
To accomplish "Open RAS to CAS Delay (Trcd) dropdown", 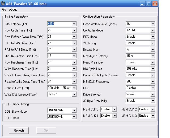I will (74, 43).
